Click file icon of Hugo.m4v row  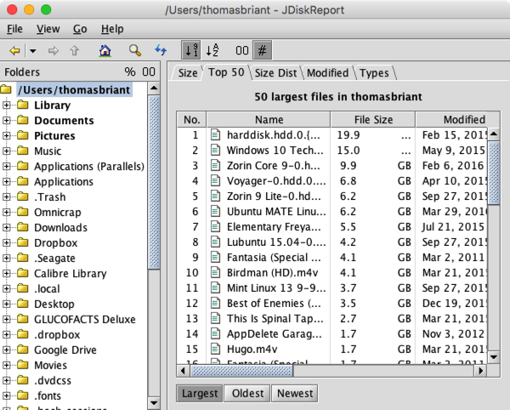click(x=215, y=349)
